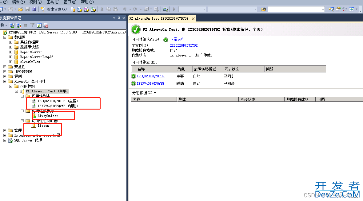The height and width of the screenshot is (201, 363).
Task: Select replica IZYNV4QPX6PQWNZ (辅助) in tree
Action: click(x=58, y=106)
